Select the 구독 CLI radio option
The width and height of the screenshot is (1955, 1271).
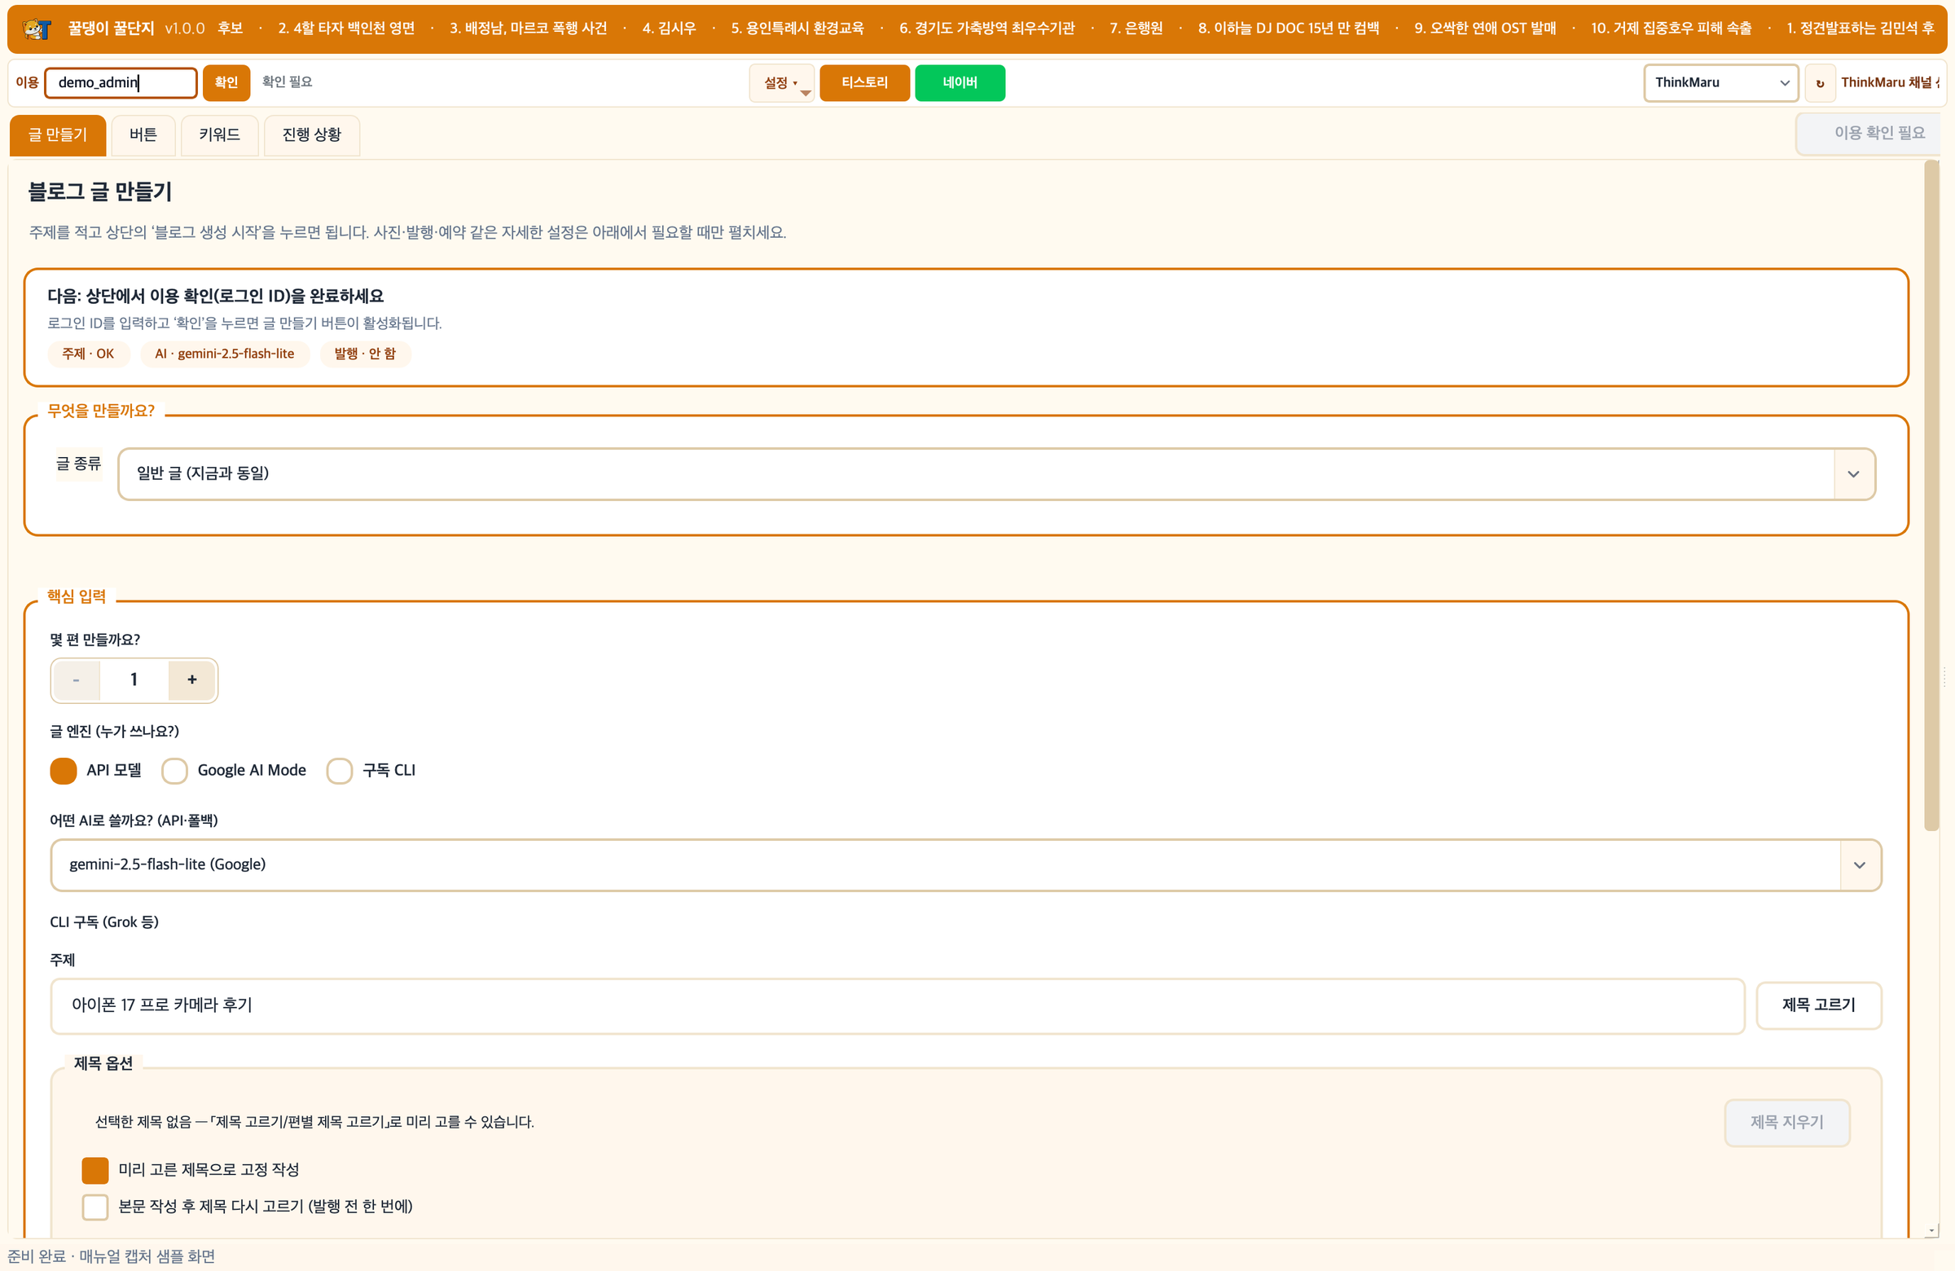point(339,771)
